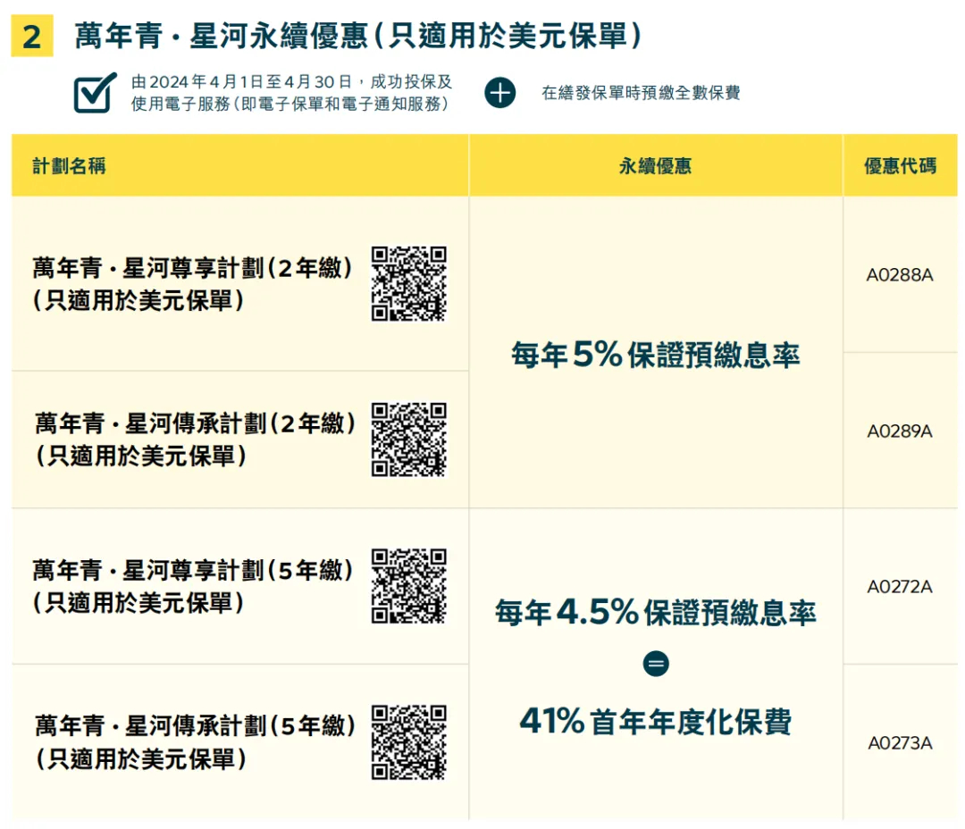
Task: Click the 優惠代碼 column header
Action: [x=900, y=165]
